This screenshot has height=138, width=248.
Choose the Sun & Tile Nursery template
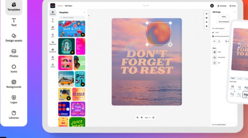72,29
